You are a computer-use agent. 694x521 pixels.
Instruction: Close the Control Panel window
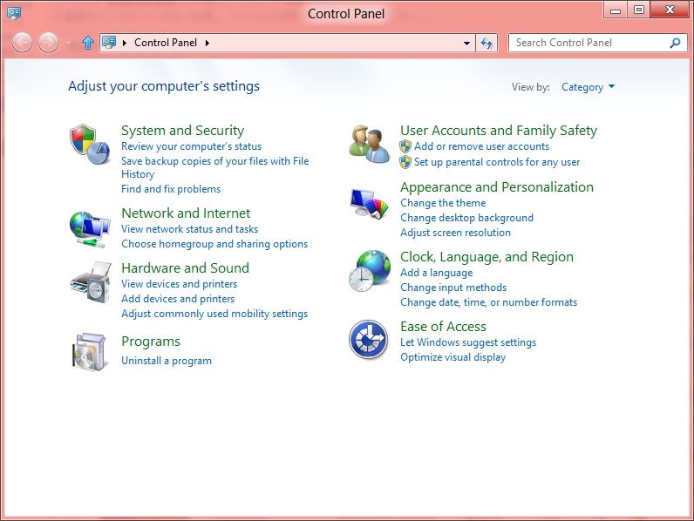[x=670, y=10]
